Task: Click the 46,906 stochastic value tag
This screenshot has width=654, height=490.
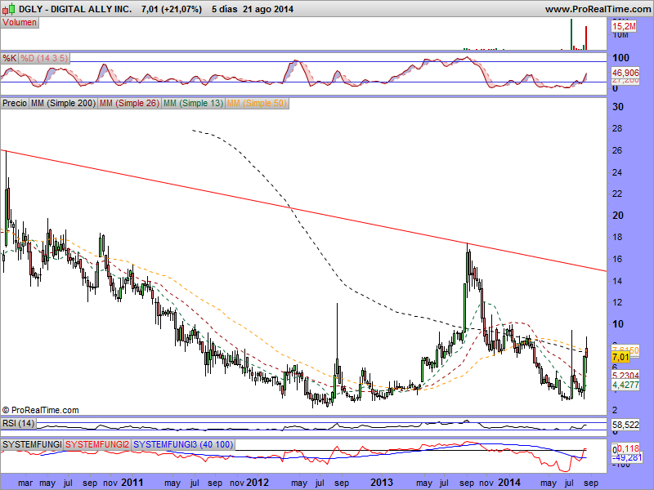Action: (x=625, y=73)
